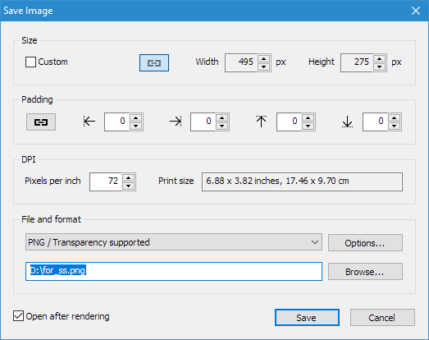
Task: Cancel the Save Image dialog
Action: (x=382, y=318)
